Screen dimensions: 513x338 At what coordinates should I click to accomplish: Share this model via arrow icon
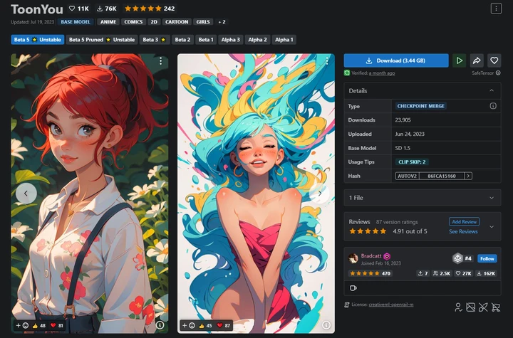pos(477,60)
